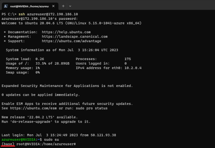
Task: Click the 'Last login' line
Action: click(59, 135)
